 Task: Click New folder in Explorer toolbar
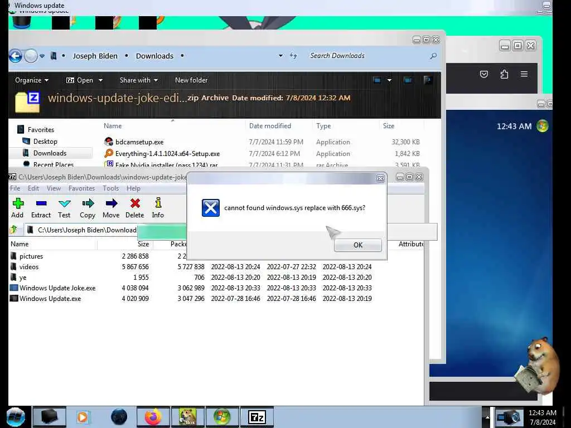(x=191, y=80)
